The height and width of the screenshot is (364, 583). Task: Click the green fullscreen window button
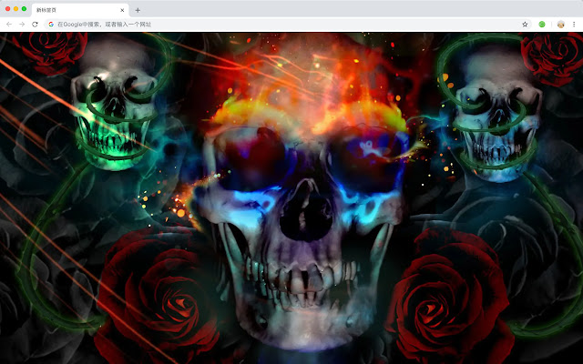click(25, 8)
